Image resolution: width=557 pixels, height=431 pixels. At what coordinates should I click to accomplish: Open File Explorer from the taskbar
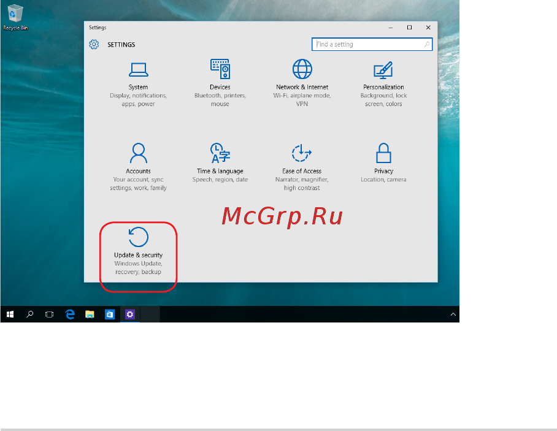click(90, 314)
